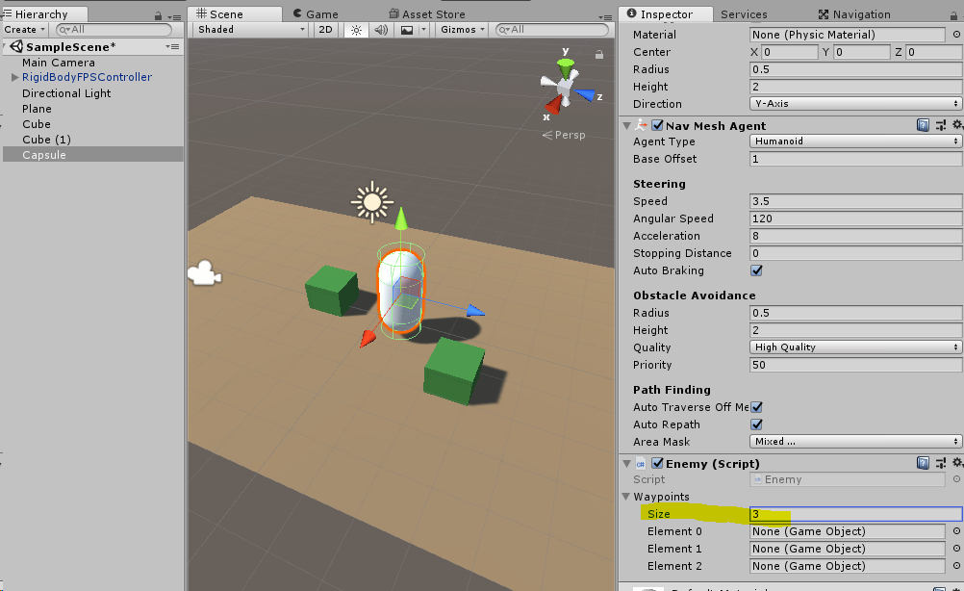Select Main Camera in Hierarchy
Image resolution: width=964 pixels, height=591 pixels.
59,63
